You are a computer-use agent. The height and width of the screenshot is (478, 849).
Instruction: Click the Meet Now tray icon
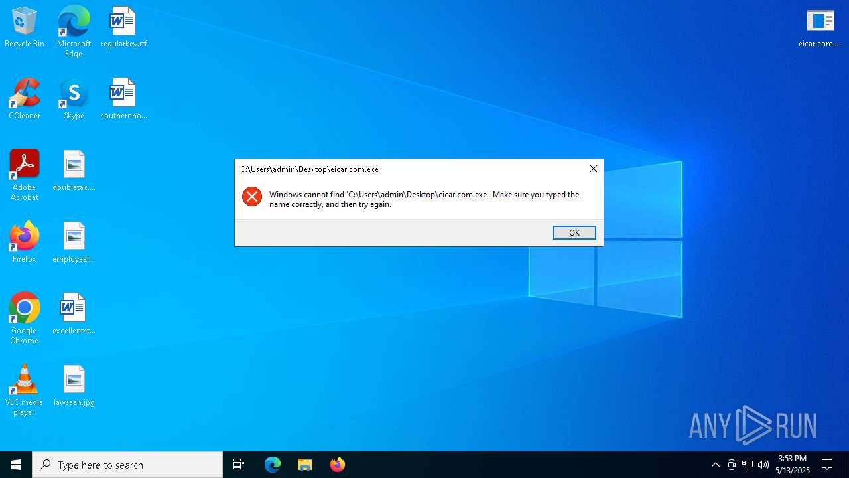click(732, 465)
